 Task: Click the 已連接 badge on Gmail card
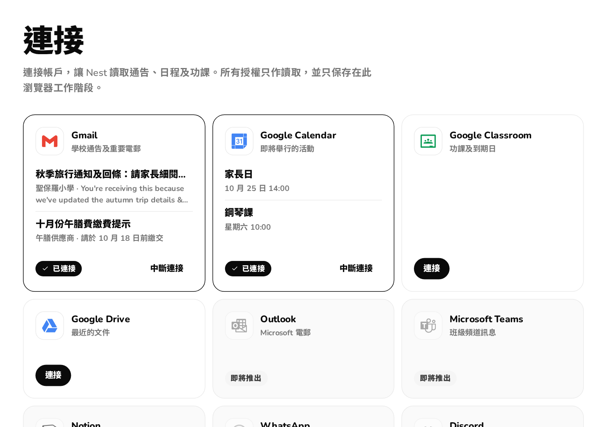pyautogui.click(x=59, y=268)
